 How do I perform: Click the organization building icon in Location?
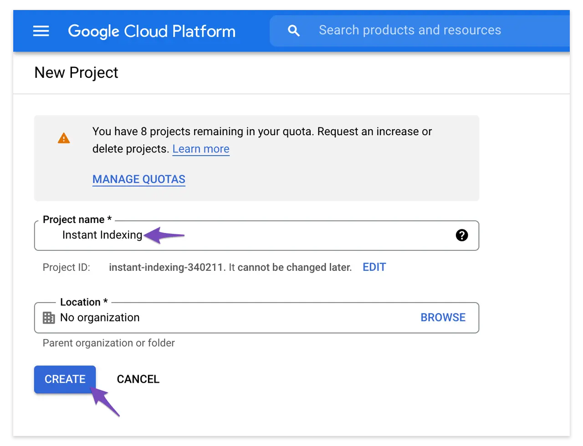click(49, 318)
